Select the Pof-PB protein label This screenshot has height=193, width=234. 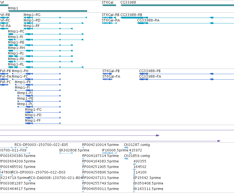[x=5, y=71]
